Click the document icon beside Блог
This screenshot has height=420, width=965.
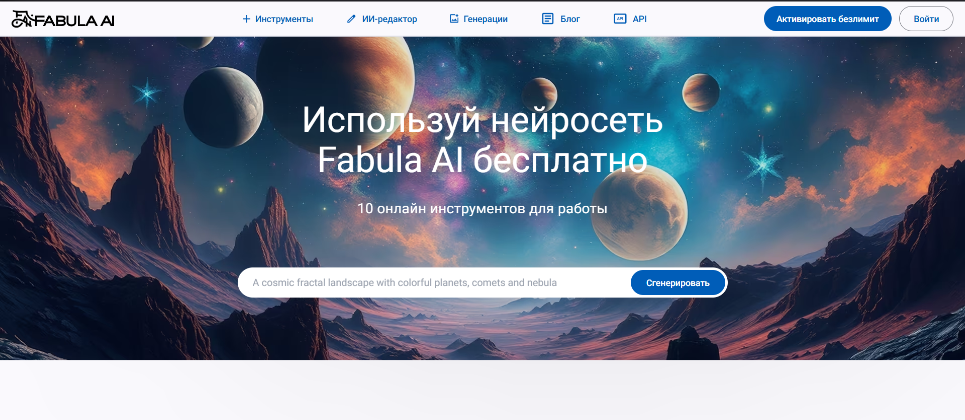[x=547, y=19]
